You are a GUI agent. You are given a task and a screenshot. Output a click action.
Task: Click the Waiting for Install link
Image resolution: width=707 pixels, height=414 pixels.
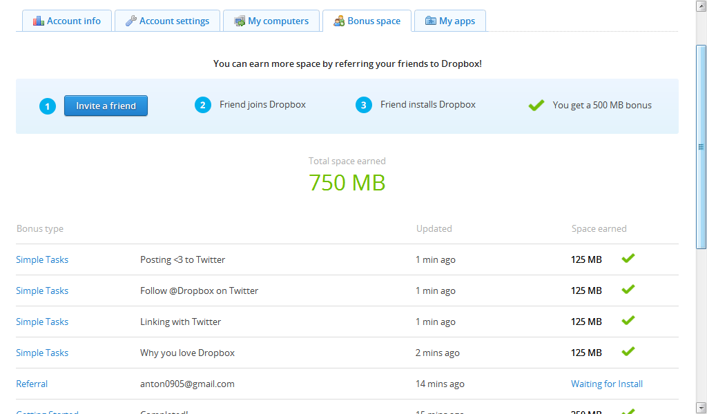[x=606, y=384]
